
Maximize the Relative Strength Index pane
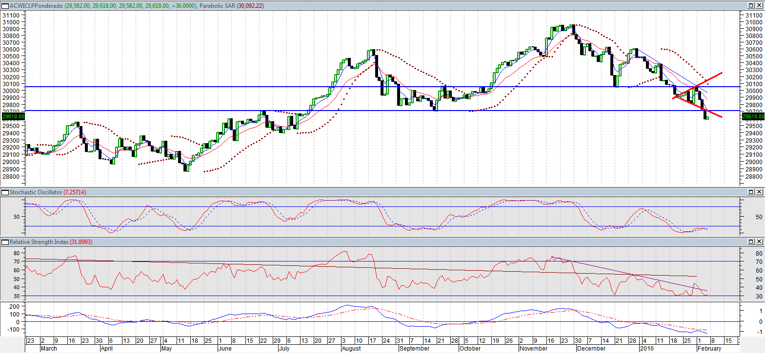(751, 242)
